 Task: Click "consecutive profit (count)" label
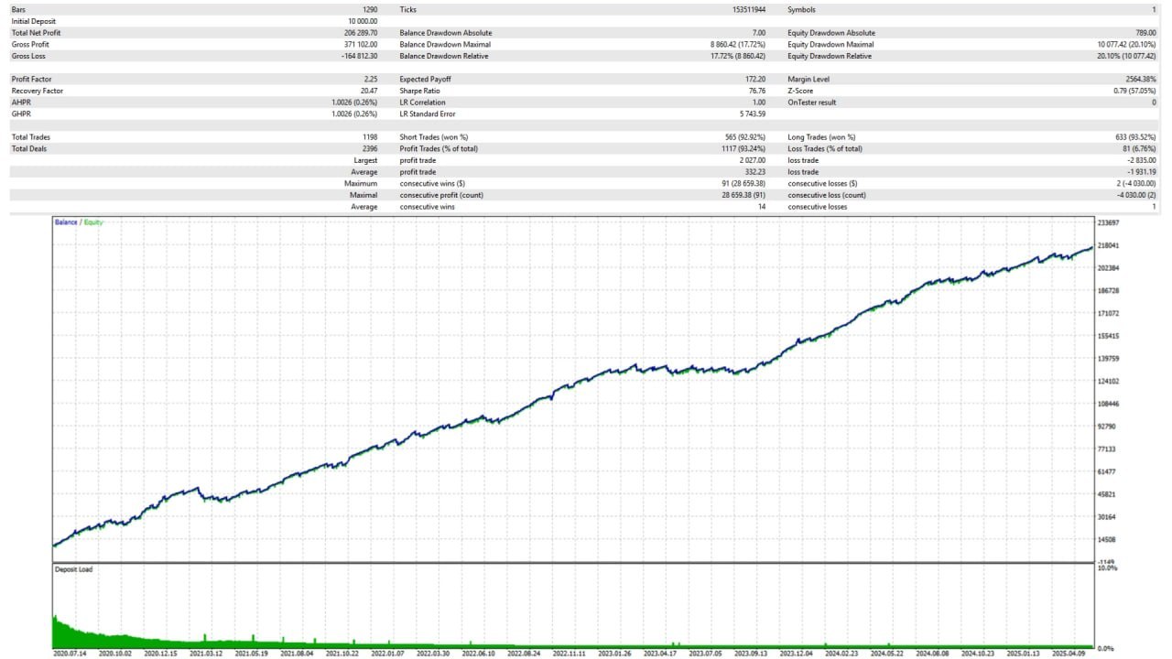pyautogui.click(x=441, y=195)
